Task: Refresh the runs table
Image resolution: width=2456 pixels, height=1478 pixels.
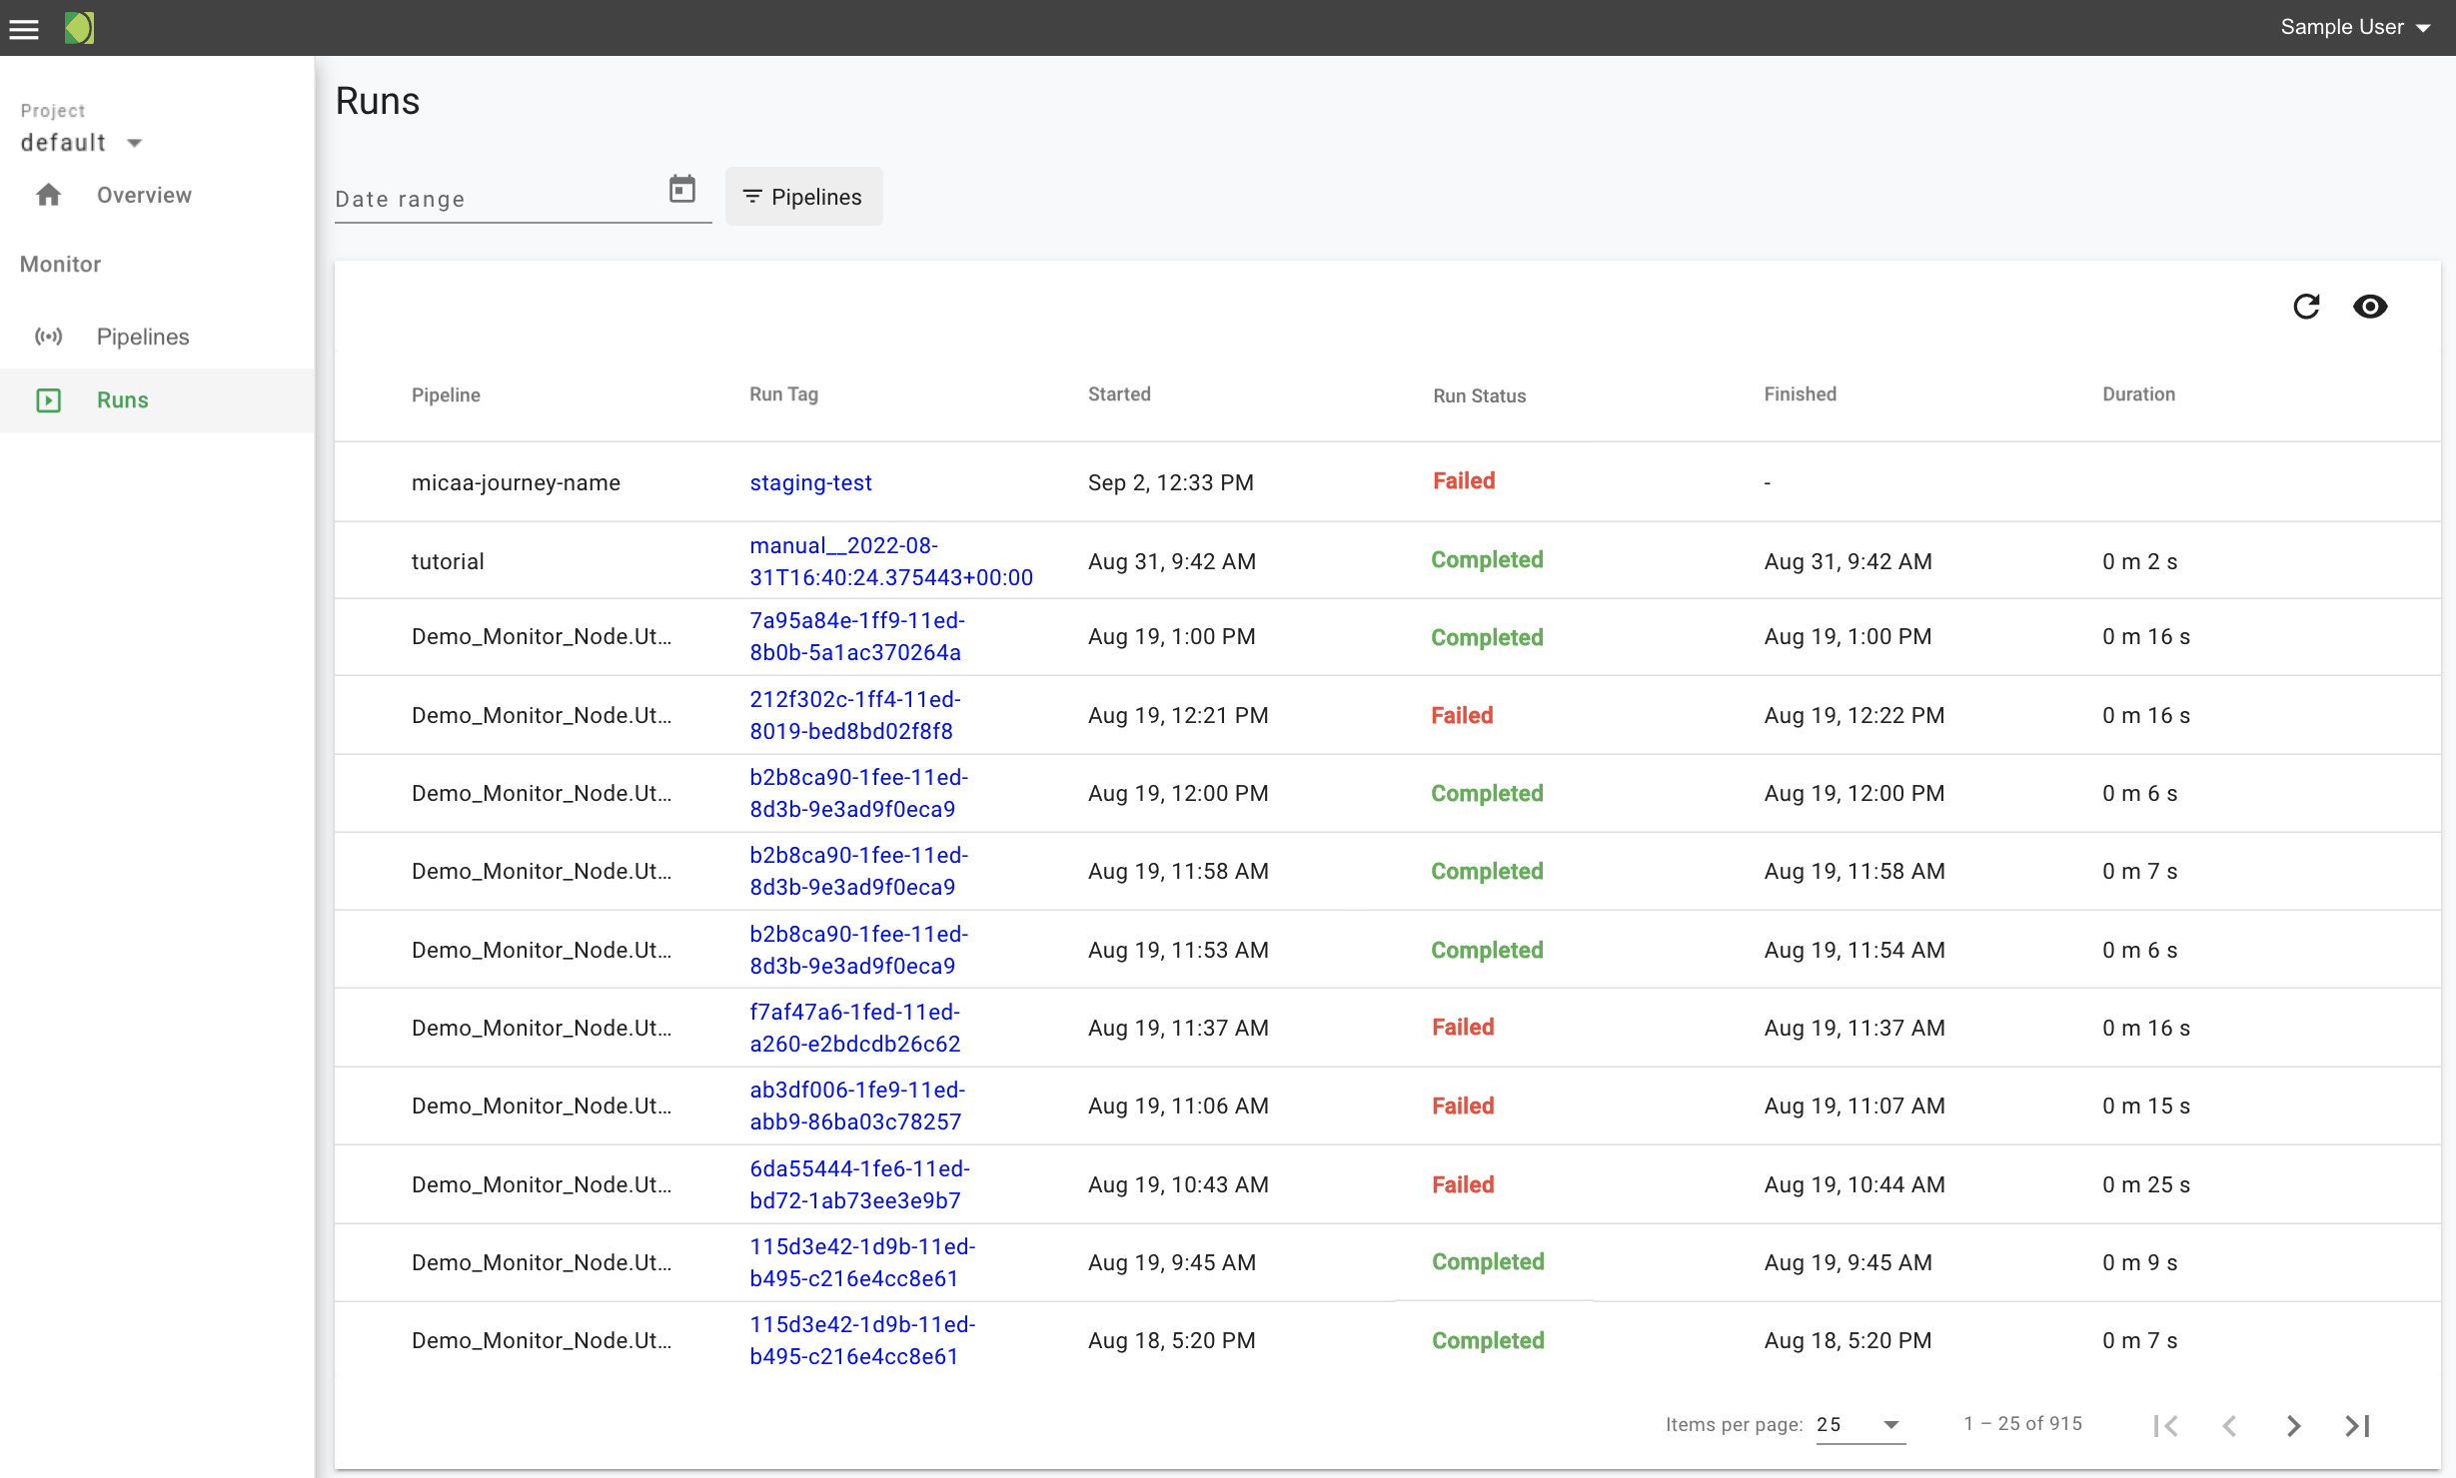Action: (x=2306, y=307)
